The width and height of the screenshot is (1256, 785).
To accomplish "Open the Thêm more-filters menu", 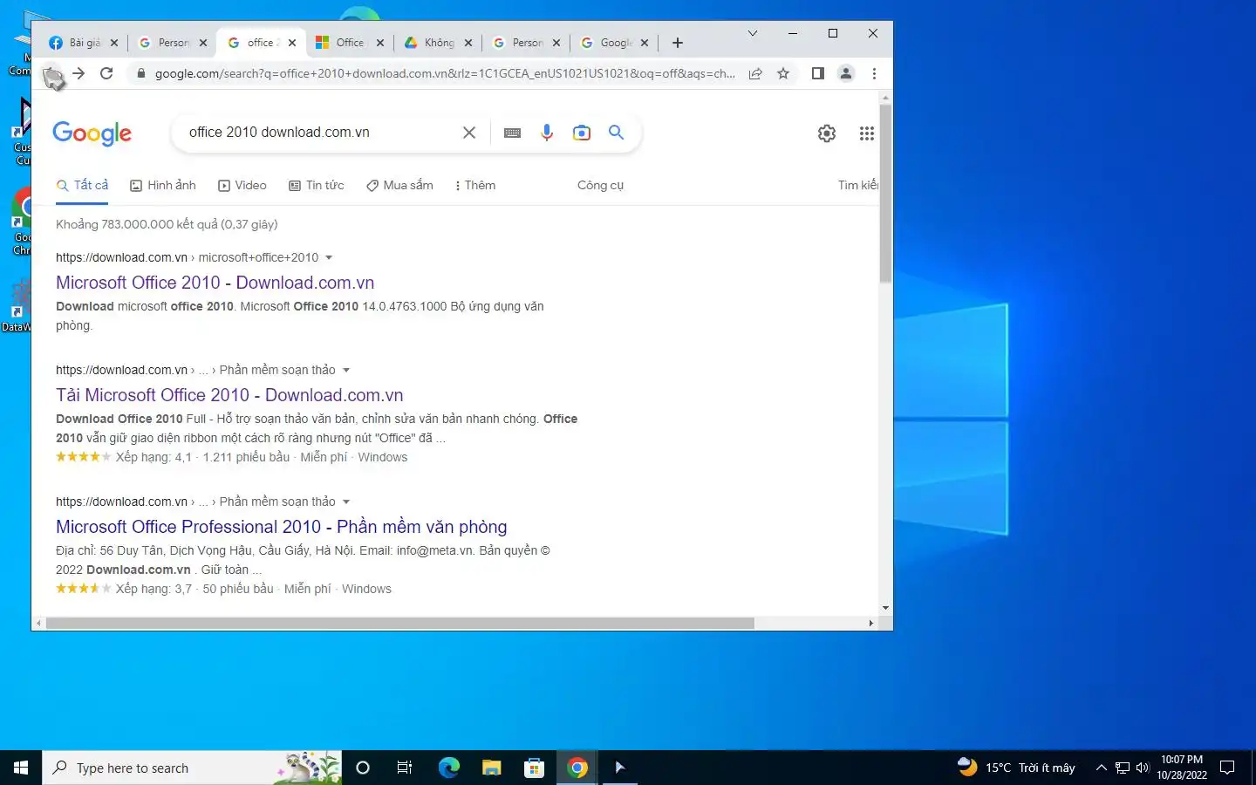I will 475,185.
